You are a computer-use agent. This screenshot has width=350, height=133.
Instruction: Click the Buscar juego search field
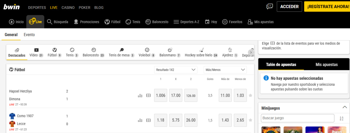(x=297, y=118)
